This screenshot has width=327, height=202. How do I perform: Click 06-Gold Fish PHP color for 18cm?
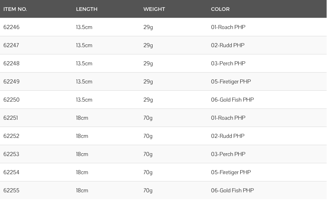232,190
